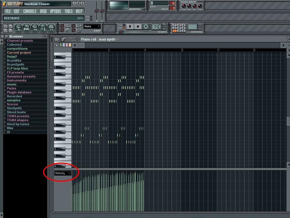Toggle the MIDI indicator switch
290x218 pixels.
coord(91,20)
